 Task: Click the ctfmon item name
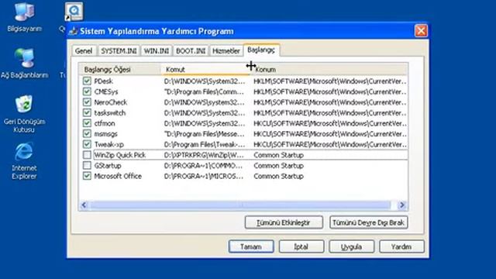(105, 123)
